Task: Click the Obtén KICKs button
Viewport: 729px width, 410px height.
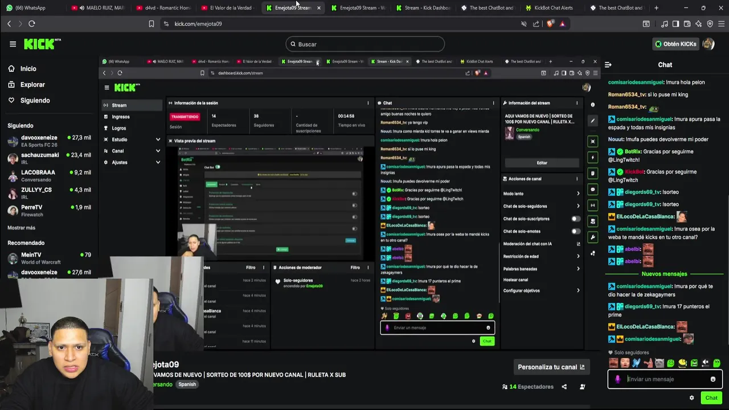Action: point(675,44)
